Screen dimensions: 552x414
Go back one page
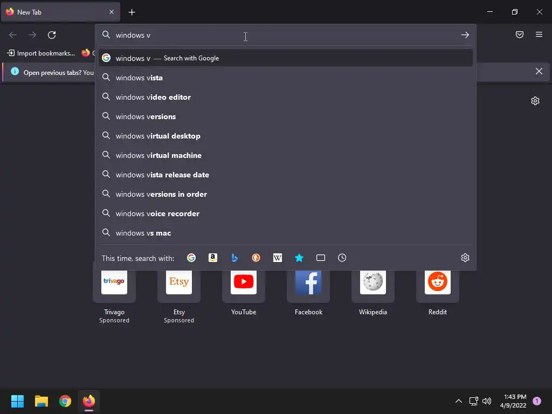pyautogui.click(x=13, y=35)
